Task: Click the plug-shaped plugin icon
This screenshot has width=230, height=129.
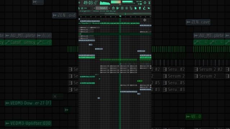Action: (x=140, y=8)
